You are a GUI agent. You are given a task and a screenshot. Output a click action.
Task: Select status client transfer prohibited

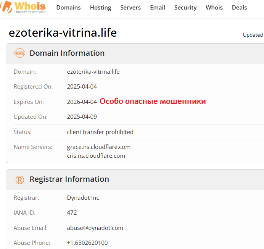coord(100,132)
